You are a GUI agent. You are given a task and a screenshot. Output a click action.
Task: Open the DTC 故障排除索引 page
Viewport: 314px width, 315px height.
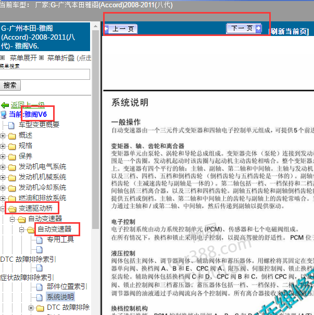coord(28,259)
